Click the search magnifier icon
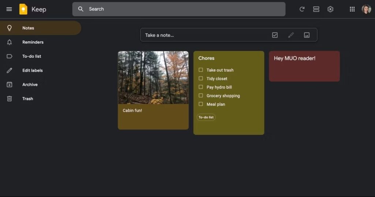 [81, 9]
